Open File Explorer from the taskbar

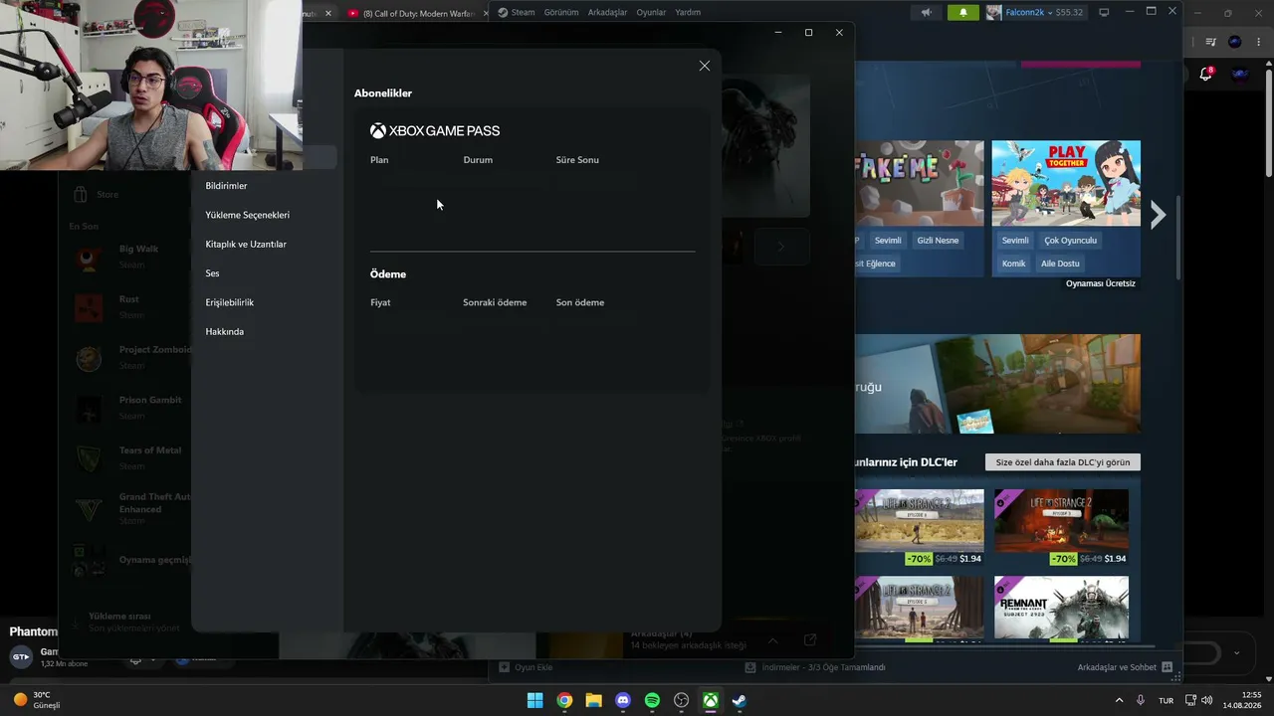point(593,700)
